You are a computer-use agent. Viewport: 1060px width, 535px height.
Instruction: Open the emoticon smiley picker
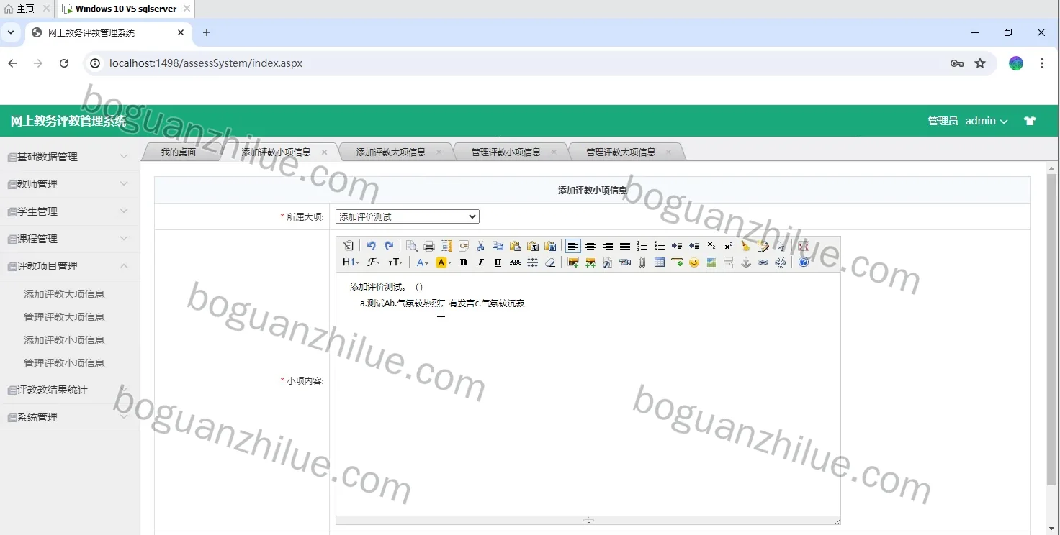(694, 262)
